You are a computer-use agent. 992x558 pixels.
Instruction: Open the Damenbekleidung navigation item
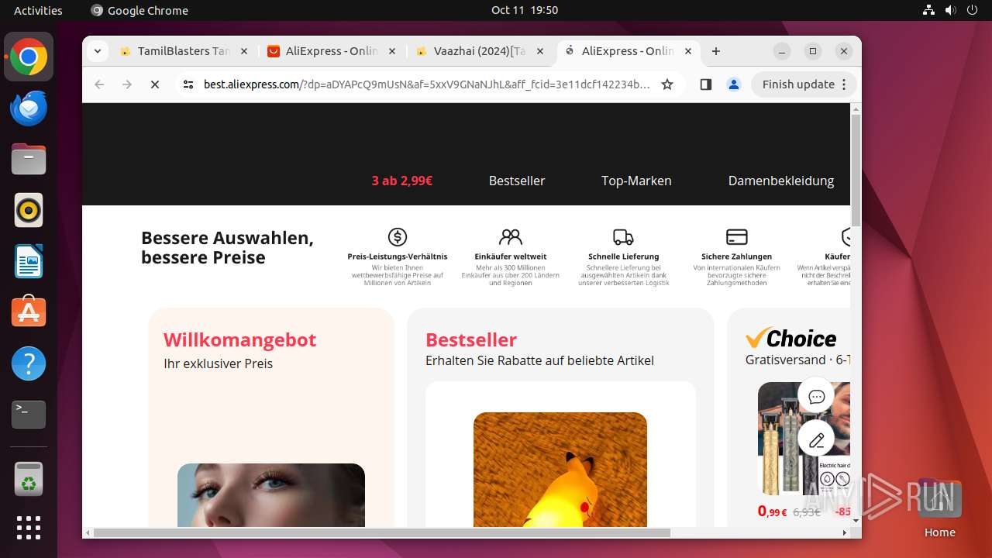pyautogui.click(x=781, y=181)
